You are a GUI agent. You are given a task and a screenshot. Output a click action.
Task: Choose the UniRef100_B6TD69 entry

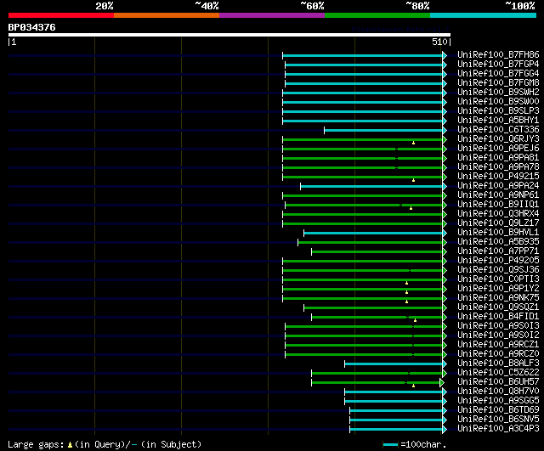[x=498, y=410]
